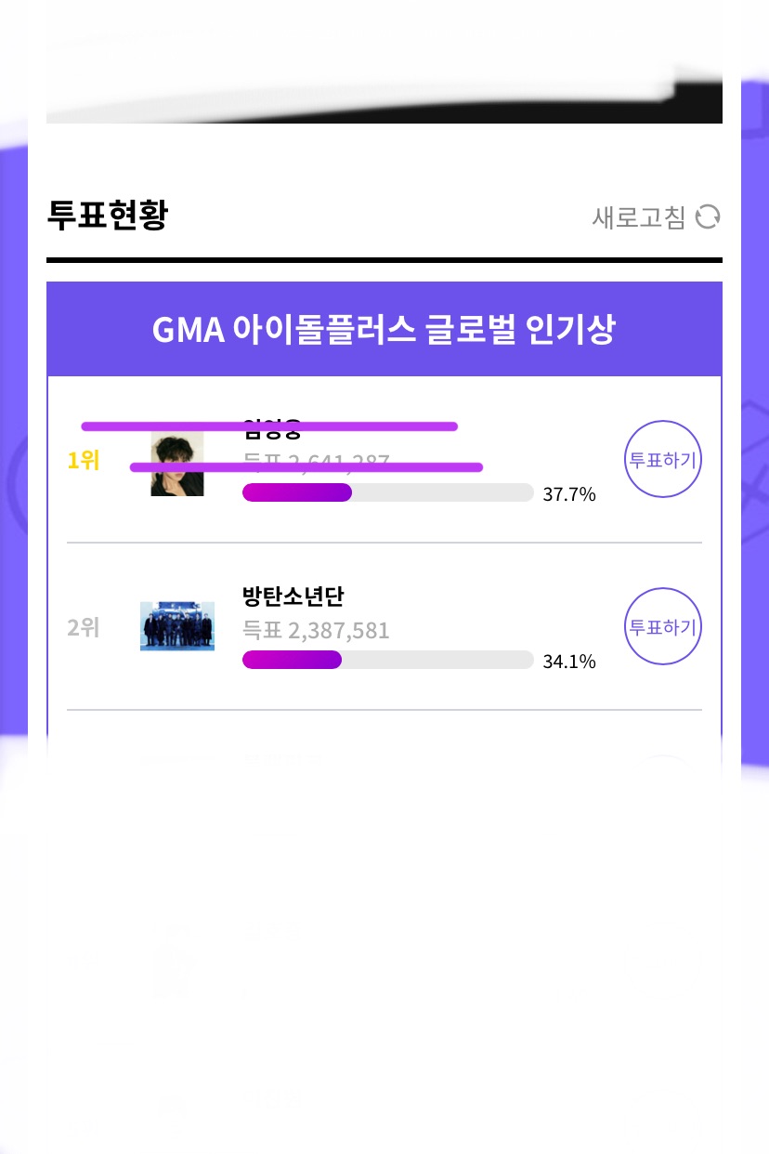Tap the gray 2위 rank label

pyautogui.click(x=84, y=628)
